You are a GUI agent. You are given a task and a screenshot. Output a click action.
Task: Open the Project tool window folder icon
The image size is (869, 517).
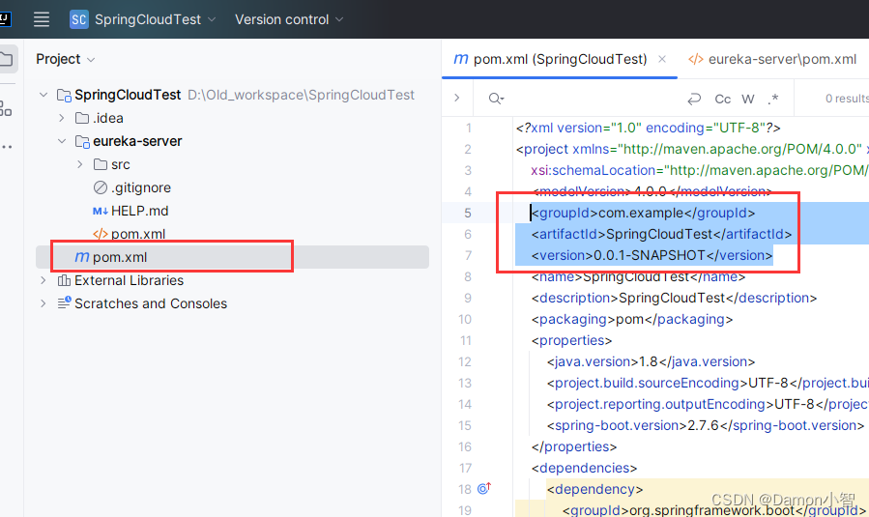click(7, 59)
